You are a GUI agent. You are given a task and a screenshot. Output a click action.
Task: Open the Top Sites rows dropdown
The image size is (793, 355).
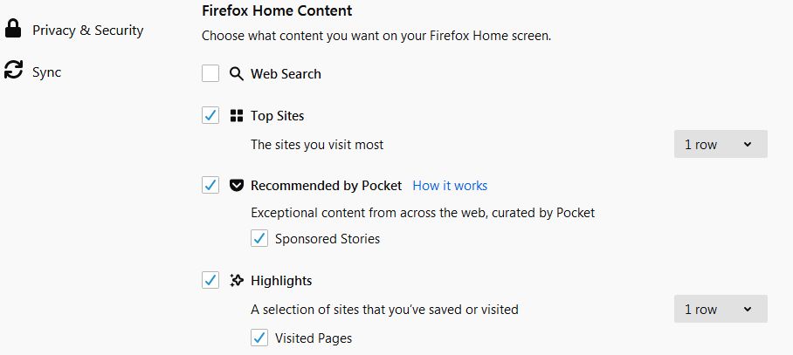pos(721,144)
